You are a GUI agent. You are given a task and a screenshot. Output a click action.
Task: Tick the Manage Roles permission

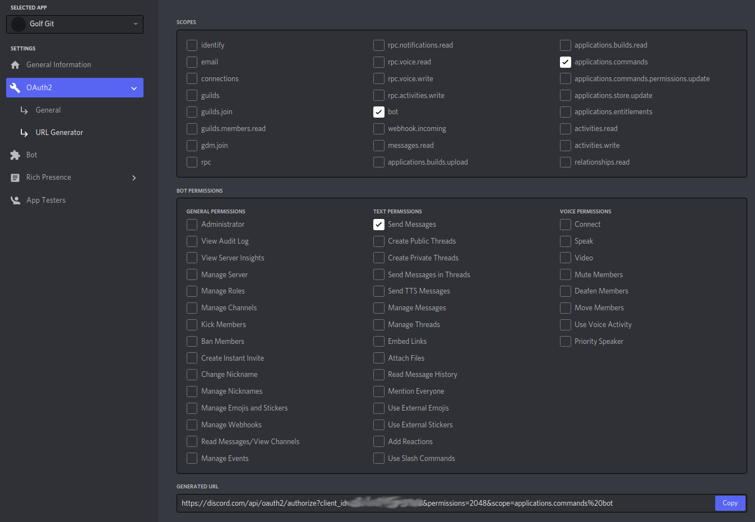tap(192, 291)
